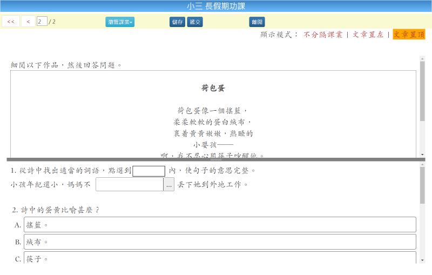The width and height of the screenshot is (432, 275).
Task: Choose answer C 筷子
Action: [x=220, y=258]
